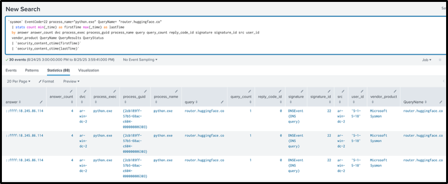Click the Format button

pyautogui.click(x=47, y=82)
